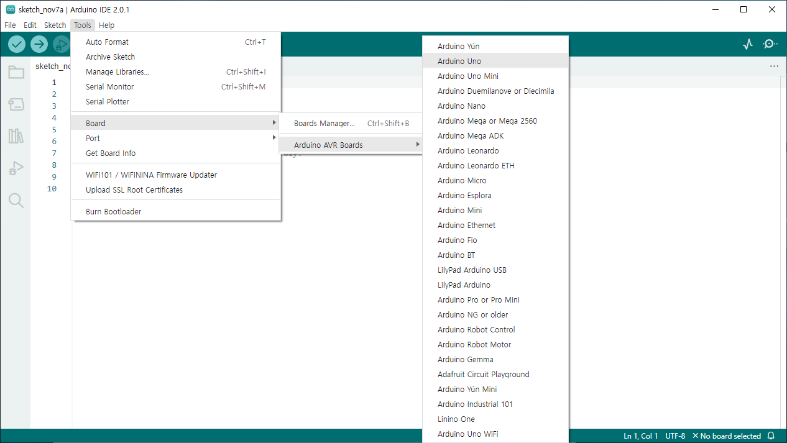
Task: Select LilyPad Arduino board
Action: [495, 285]
